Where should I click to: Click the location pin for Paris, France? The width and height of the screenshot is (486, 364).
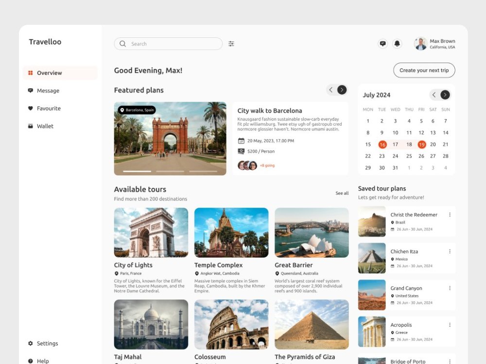117,274
